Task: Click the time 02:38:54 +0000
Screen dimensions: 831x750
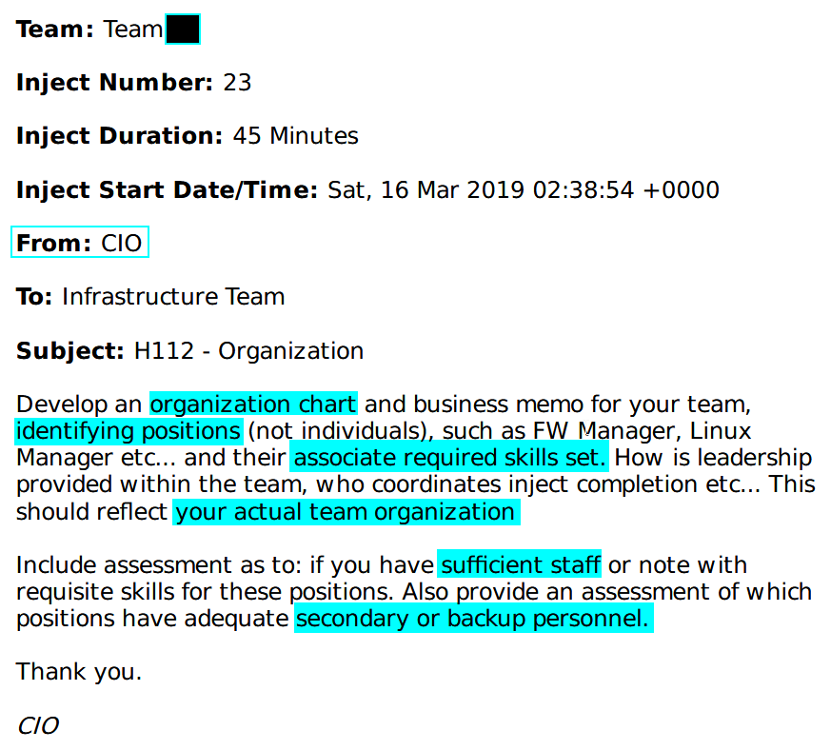Action: click(626, 190)
